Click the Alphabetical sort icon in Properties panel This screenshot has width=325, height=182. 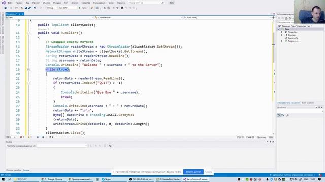click(283, 116)
